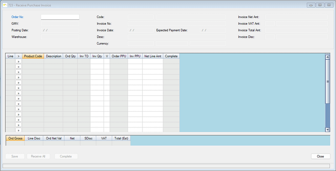Image resolution: width=336 pixels, height=171 pixels.
Task: Focus the Order No input field
Action: coord(60,17)
